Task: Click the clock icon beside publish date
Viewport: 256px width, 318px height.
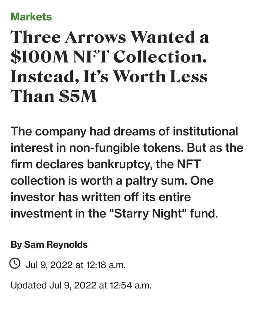Action: click(x=16, y=264)
